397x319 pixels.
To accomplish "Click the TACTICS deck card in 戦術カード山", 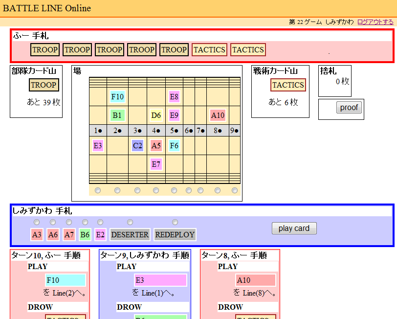I will (x=288, y=85).
